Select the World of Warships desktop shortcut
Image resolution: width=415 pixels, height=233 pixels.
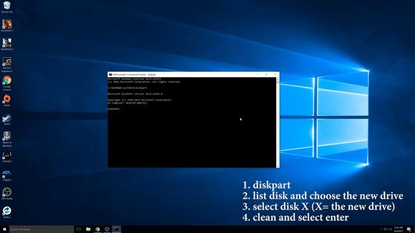point(7,139)
